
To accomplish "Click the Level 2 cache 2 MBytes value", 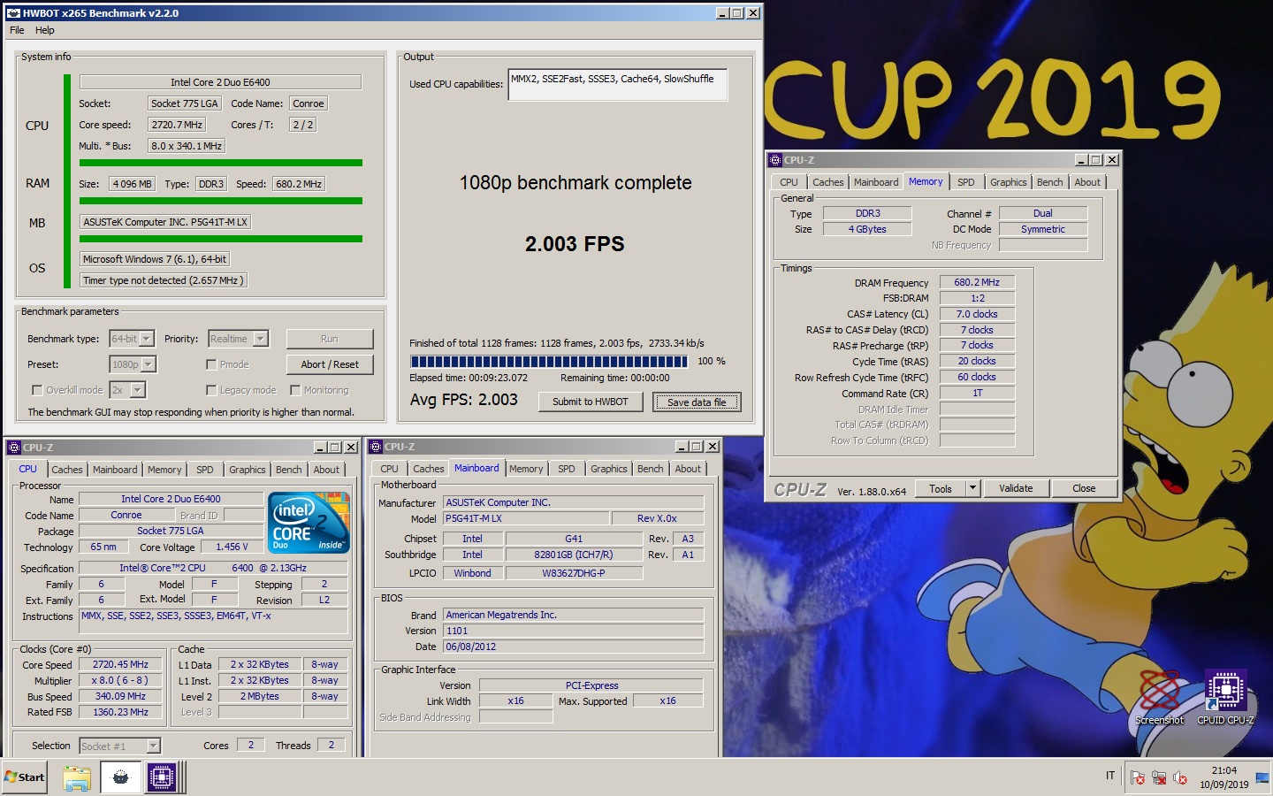I will 260,696.
